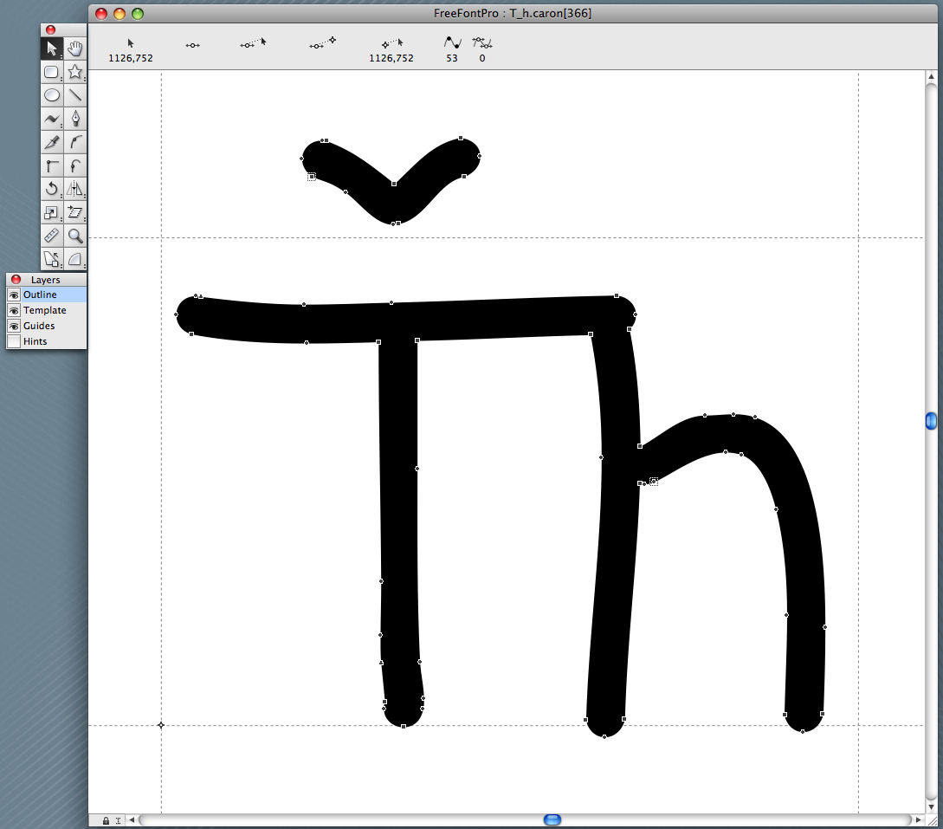Select the Skew slant tool

pyautogui.click(x=75, y=212)
